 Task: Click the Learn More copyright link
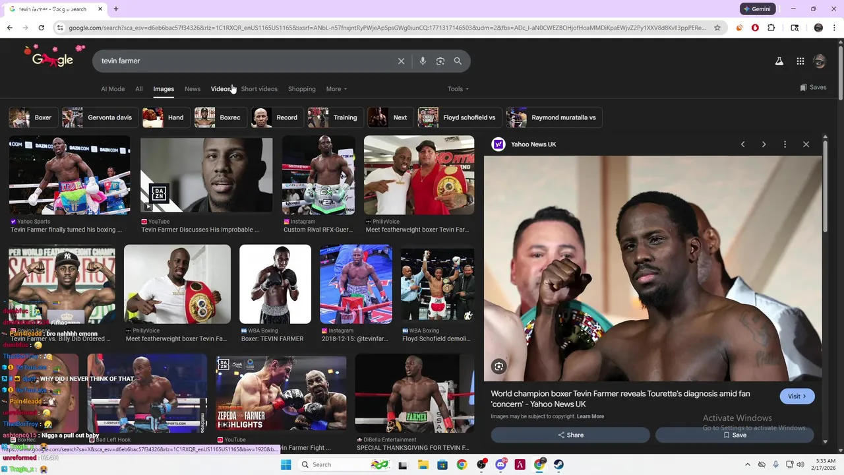[x=590, y=417]
